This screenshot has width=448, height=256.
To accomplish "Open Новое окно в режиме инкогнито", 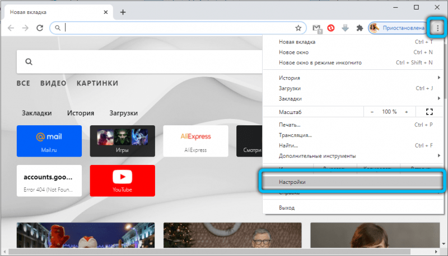I will 353,63.
